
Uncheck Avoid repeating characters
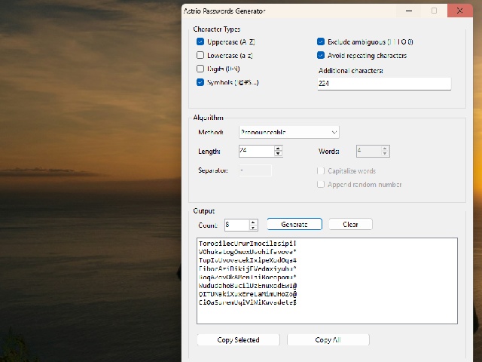pyautogui.click(x=321, y=55)
